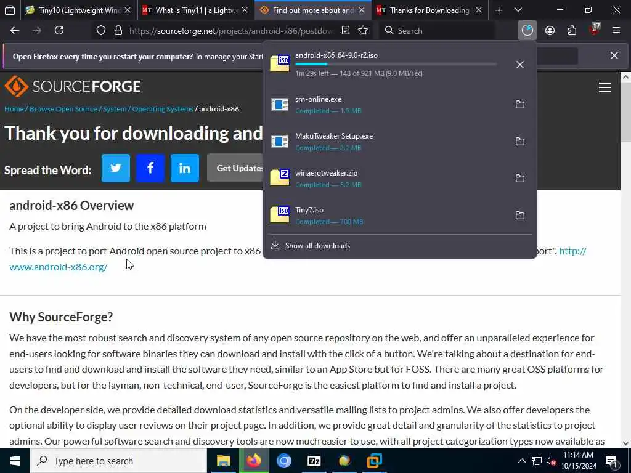Expand the list all tabs dropdown
The height and width of the screenshot is (473, 631).
[x=518, y=10]
